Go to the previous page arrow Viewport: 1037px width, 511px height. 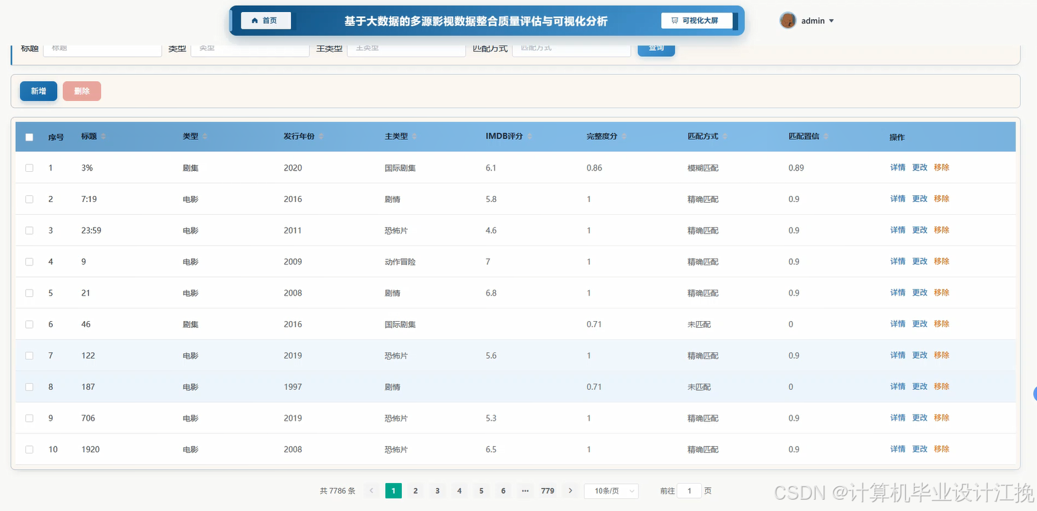click(372, 491)
